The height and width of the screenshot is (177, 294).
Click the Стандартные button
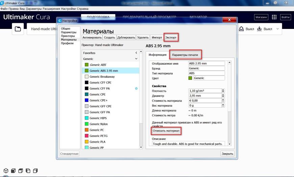coord(69,154)
